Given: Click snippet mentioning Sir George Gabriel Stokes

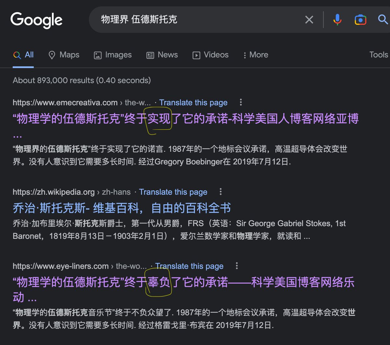Looking at the screenshot, I should 179,230.
